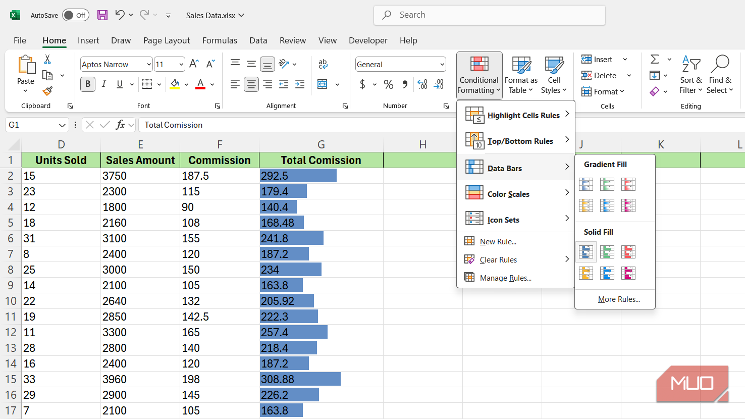This screenshot has width=745, height=419.
Task: Open the Aptos Narrow font name dropdown
Action: pos(148,65)
